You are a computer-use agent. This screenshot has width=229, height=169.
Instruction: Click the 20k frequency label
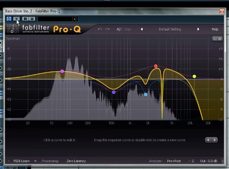(208, 123)
